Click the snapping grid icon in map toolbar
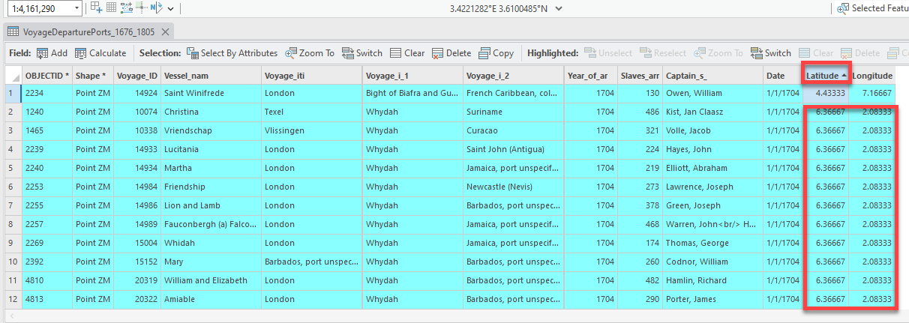Screen dimensions: 909x323 (x=111, y=8)
